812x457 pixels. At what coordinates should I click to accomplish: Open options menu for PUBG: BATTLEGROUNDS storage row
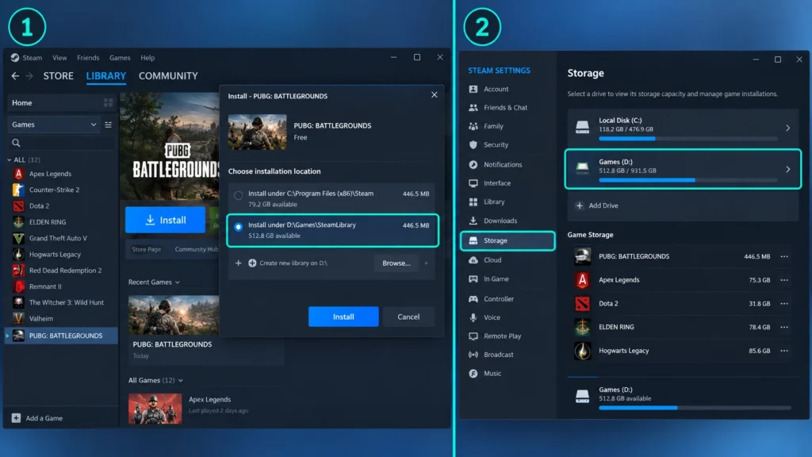point(784,256)
